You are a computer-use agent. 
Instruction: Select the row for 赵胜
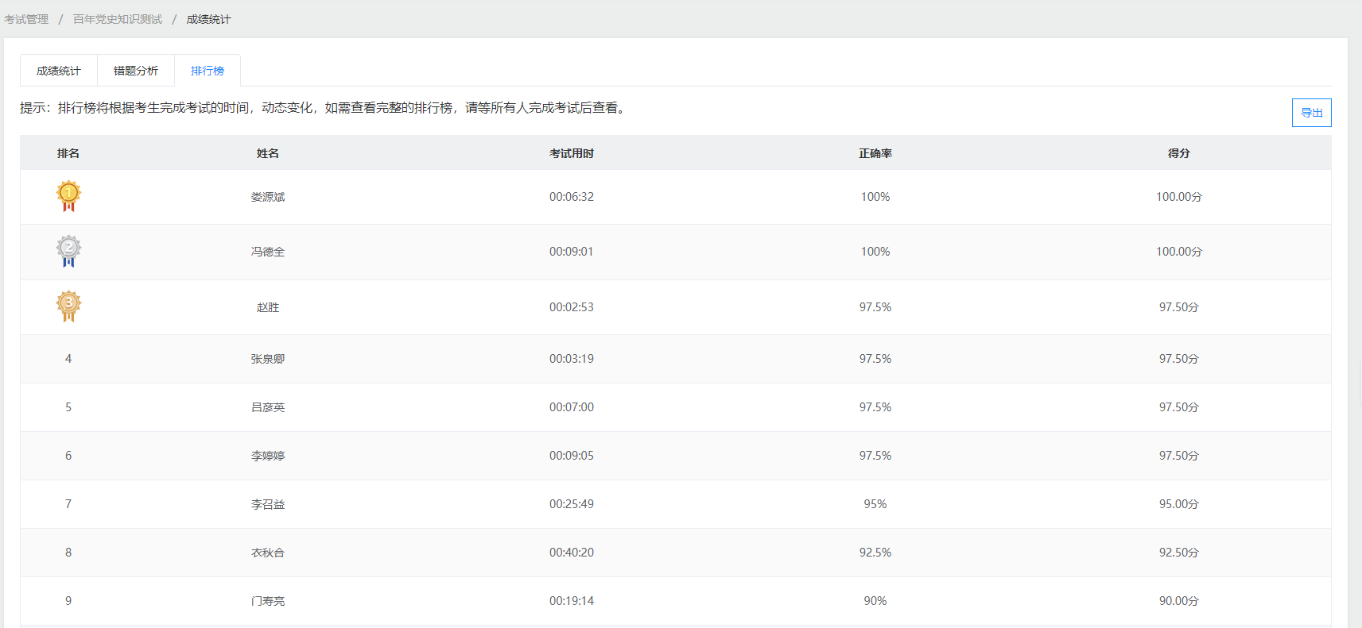point(268,307)
